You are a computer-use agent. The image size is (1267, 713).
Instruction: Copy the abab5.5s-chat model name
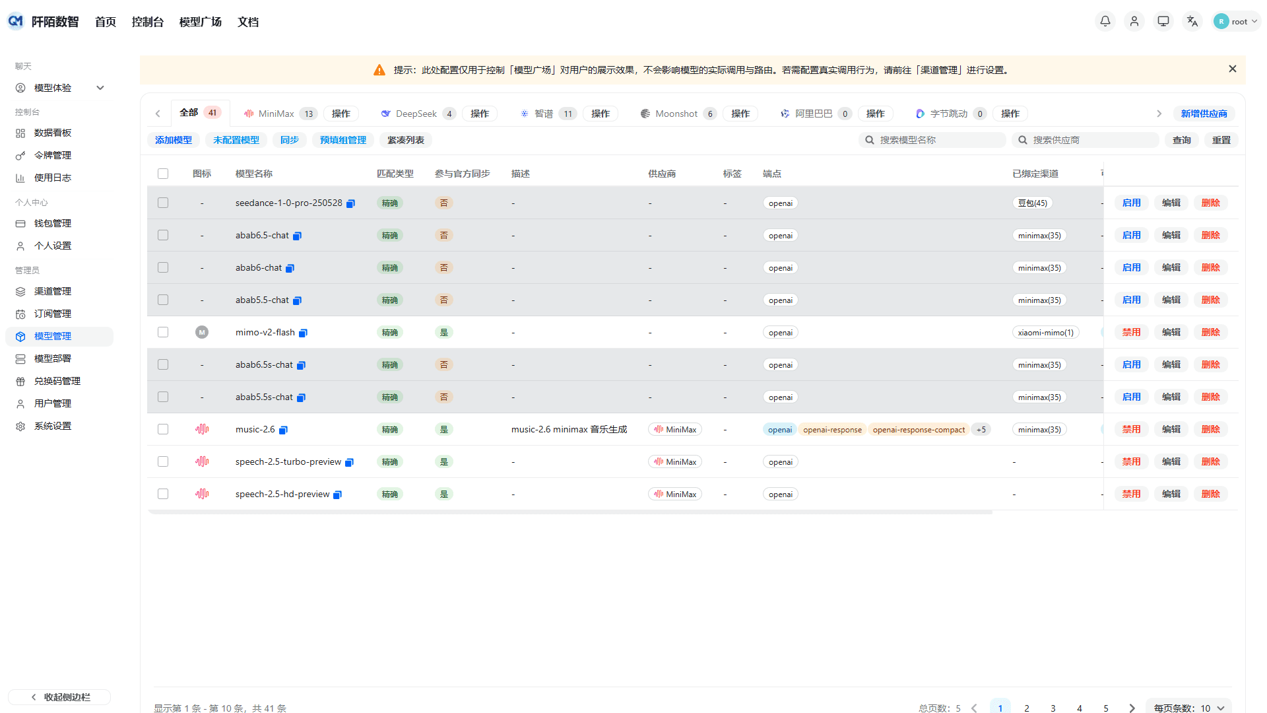tap(302, 397)
